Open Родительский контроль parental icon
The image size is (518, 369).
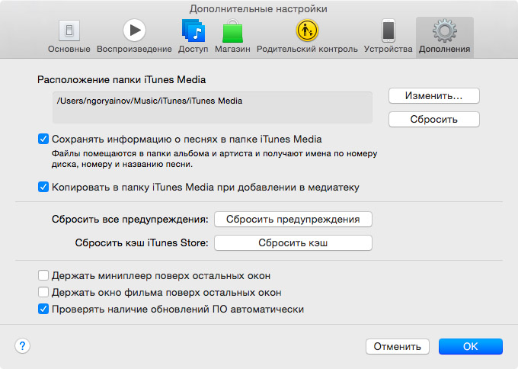point(307,31)
